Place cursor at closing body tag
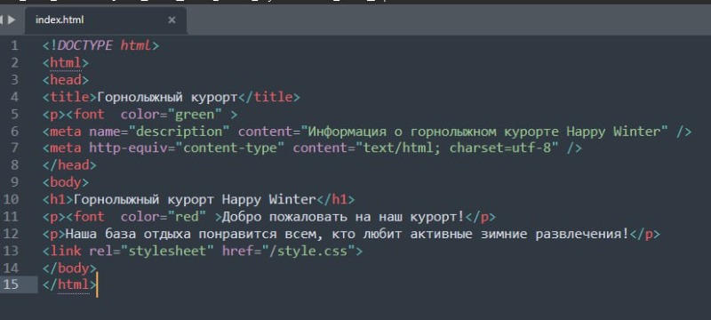The width and height of the screenshot is (711, 320). [70, 268]
